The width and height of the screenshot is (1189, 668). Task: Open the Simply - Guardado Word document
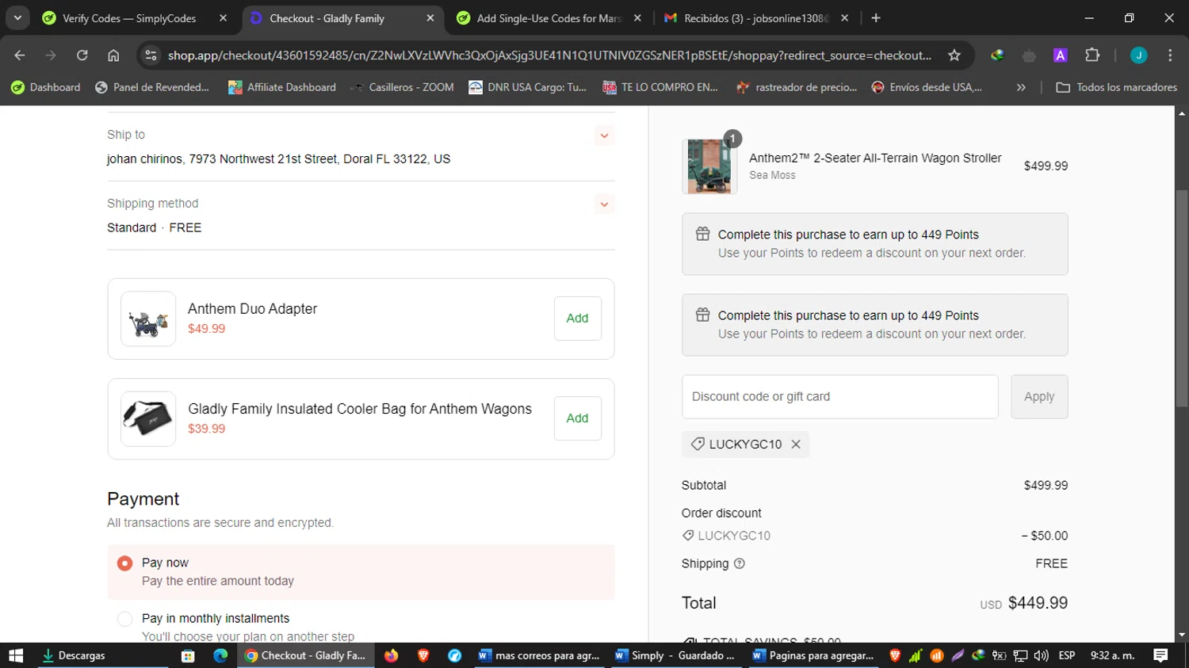pyautogui.click(x=675, y=655)
